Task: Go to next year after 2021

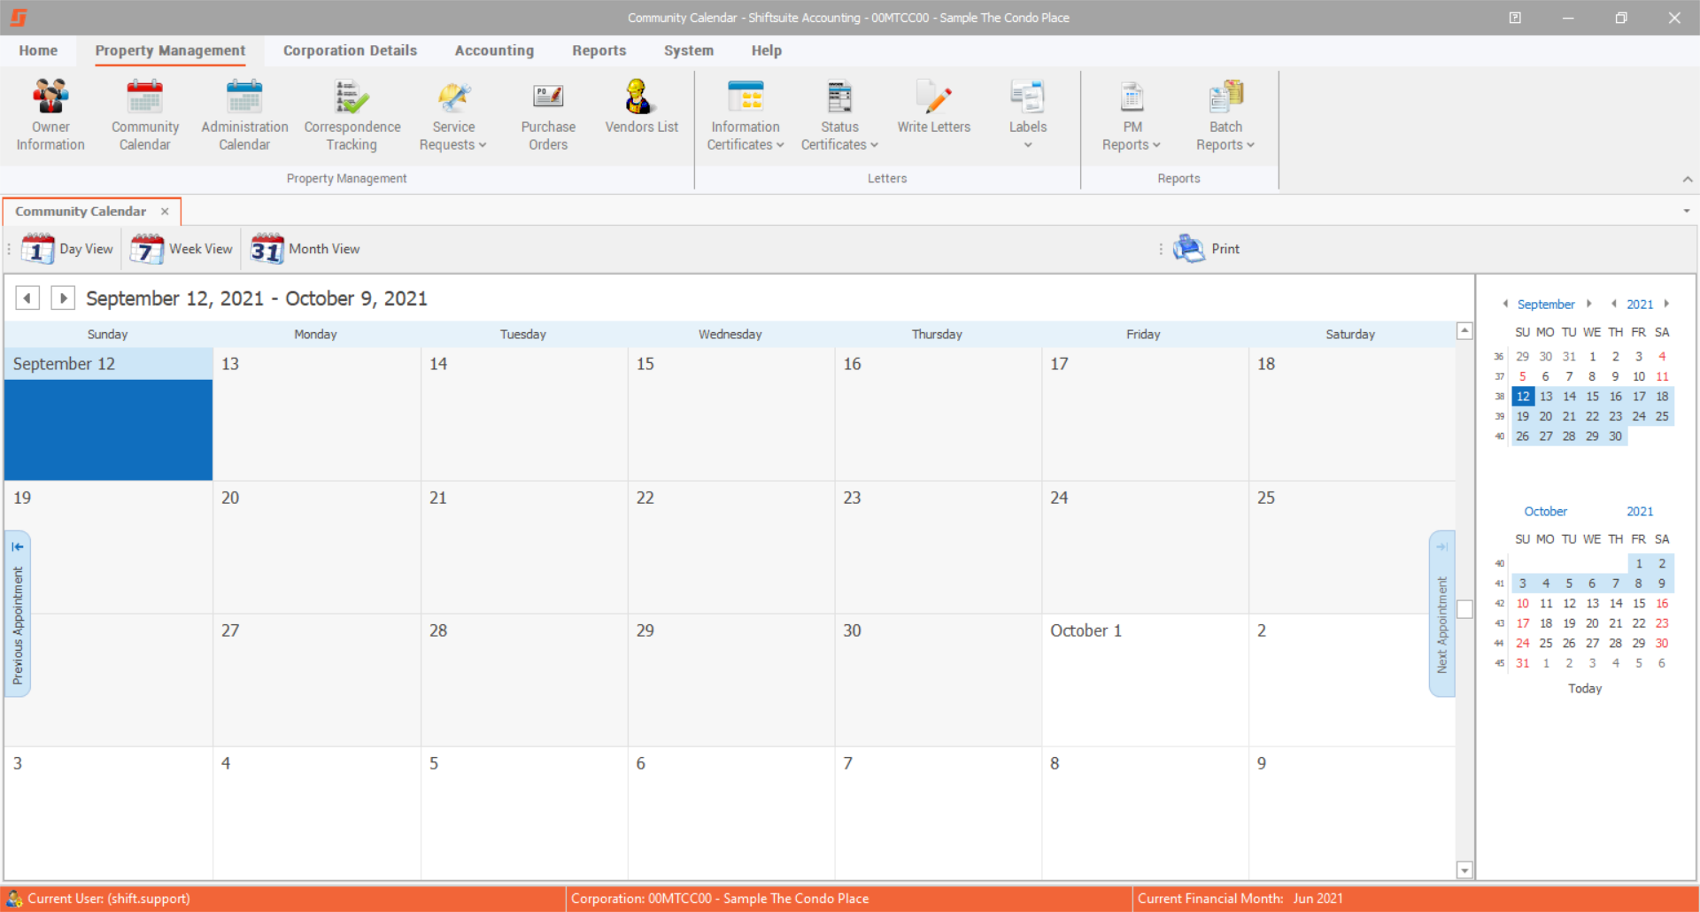Action: pos(1666,304)
